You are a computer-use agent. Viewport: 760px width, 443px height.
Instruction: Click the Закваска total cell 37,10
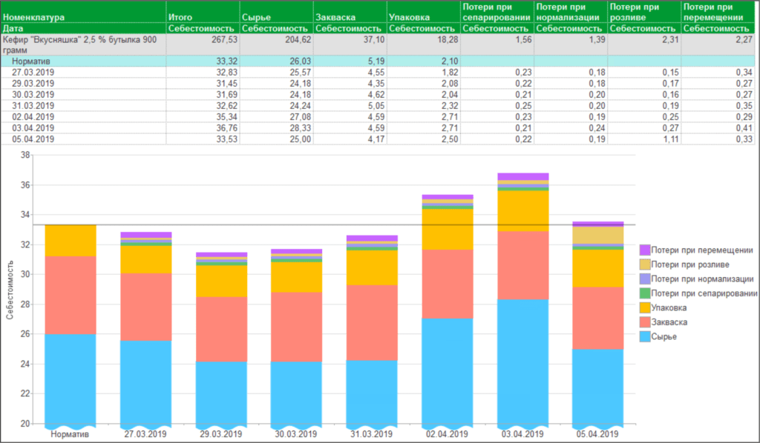pyautogui.click(x=350, y=44)
